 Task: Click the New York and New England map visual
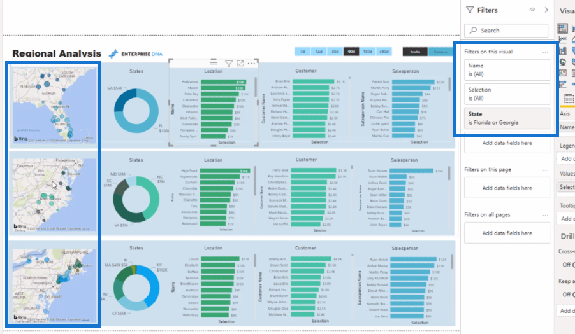[x=54, y=286]
